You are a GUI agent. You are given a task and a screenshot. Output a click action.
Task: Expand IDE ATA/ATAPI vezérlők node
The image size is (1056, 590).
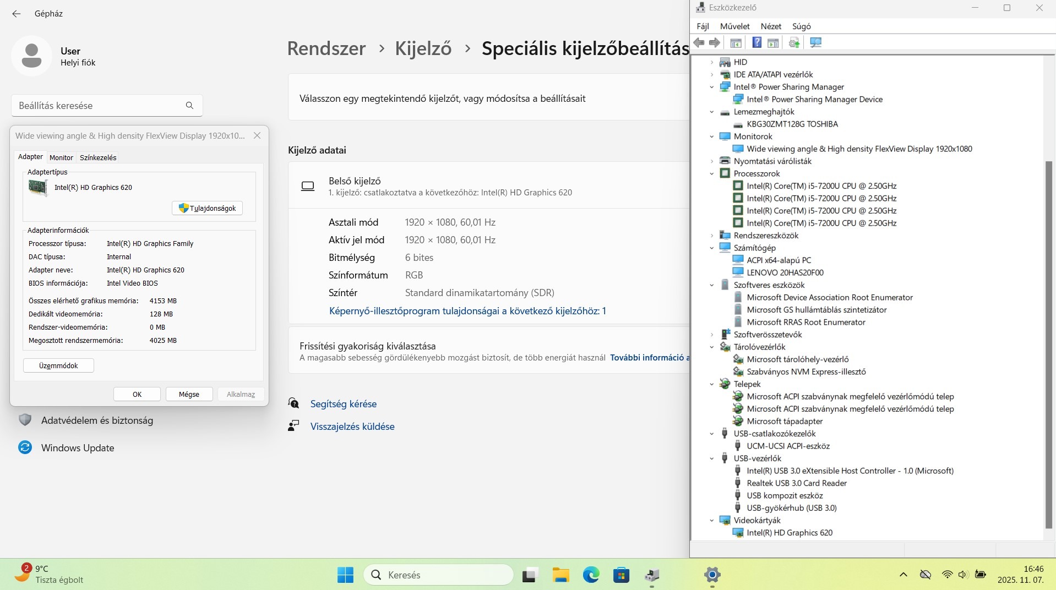712,74
